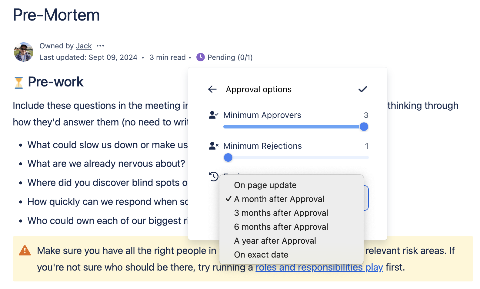This screenshot has height=289, width=480.
Task: Click the warning triangle in the yellow banner
Action: tap(25, 250)
